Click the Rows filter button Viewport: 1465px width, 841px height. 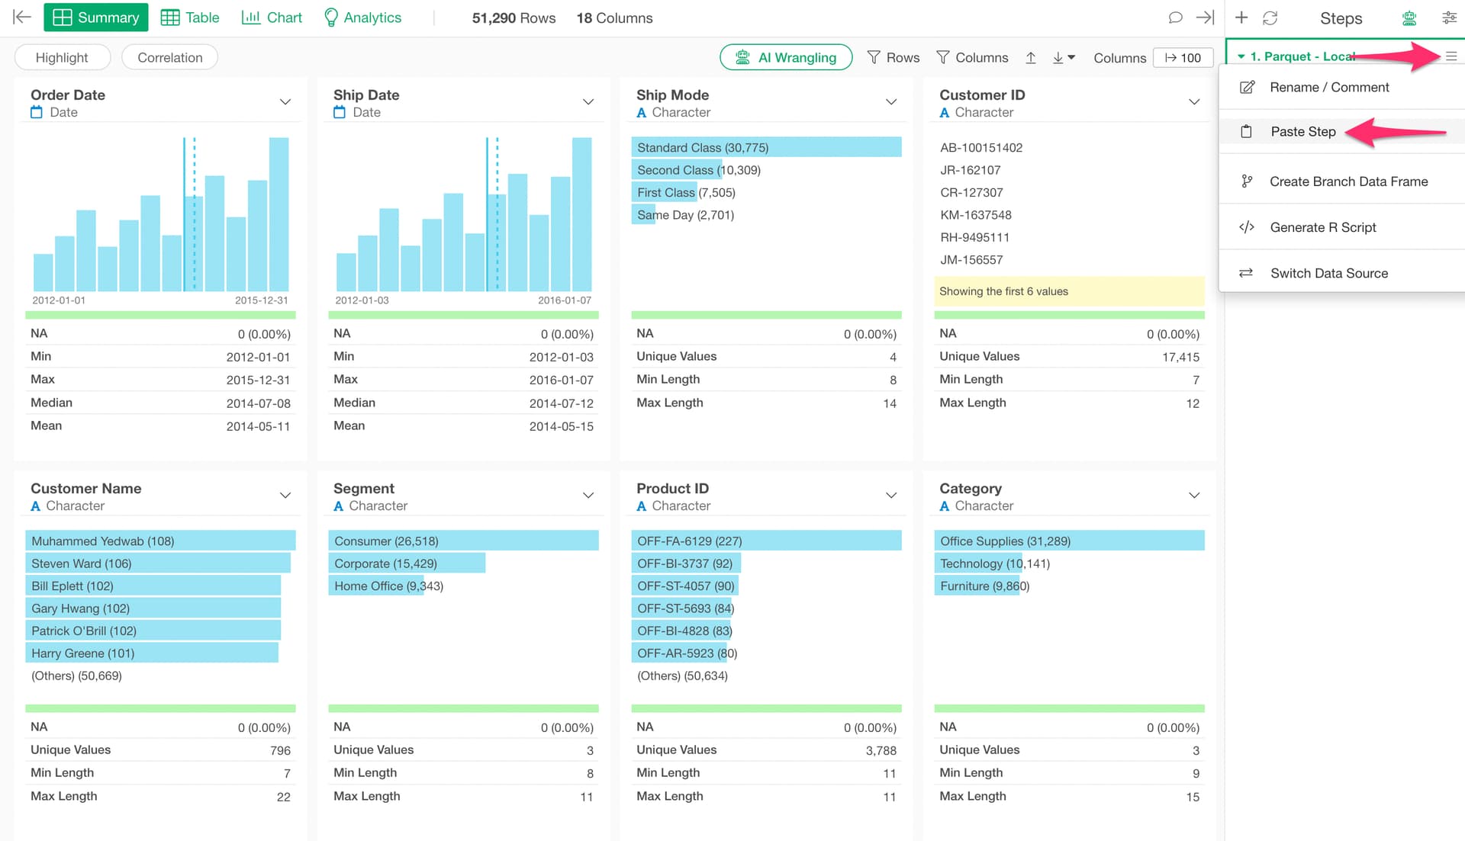[x=893, y=58]
